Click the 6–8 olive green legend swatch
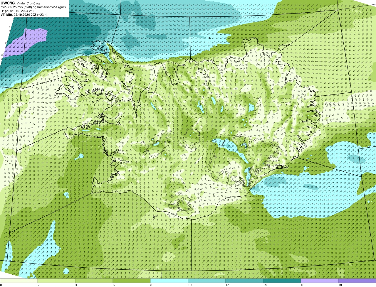This screenshot has height=287, width=376. 132,281
